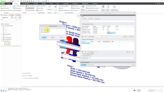Click Refresh in Outputs Selection dialog
This screenshot has width=164, height=92.
pyautogui.click(x=53, y=38)
